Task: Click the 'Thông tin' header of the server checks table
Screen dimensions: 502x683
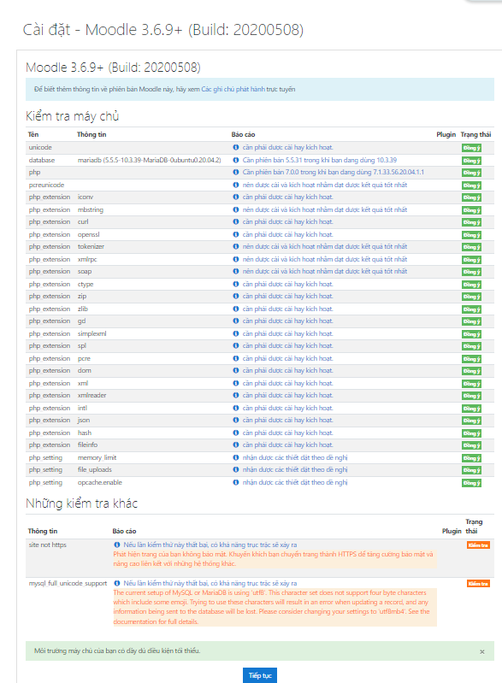Action: pyautogui.click(x=92, y=134)
